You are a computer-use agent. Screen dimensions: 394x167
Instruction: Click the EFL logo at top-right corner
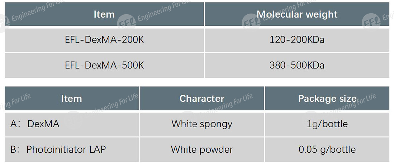pos(371,21)
